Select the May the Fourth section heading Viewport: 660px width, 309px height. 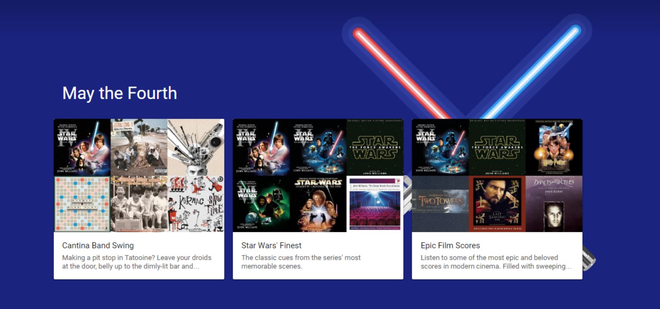point(120,93)
